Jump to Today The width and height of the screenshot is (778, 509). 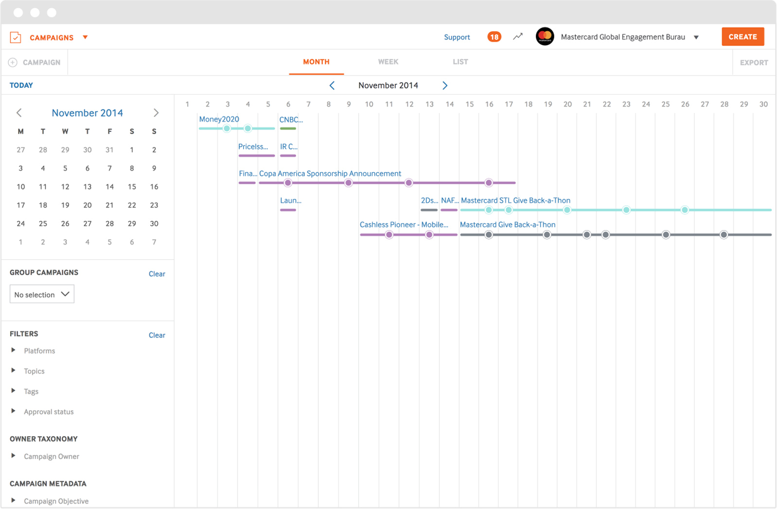21,85
